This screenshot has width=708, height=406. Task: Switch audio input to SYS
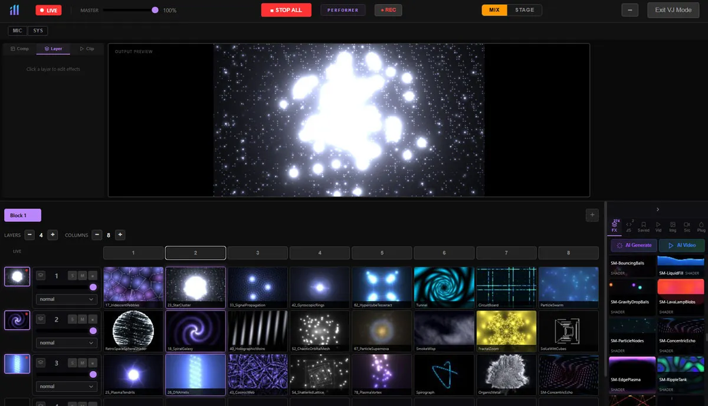pos(38,30)
